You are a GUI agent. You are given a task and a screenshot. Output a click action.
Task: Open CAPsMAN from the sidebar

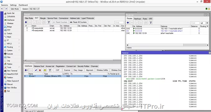pos(11,17)
